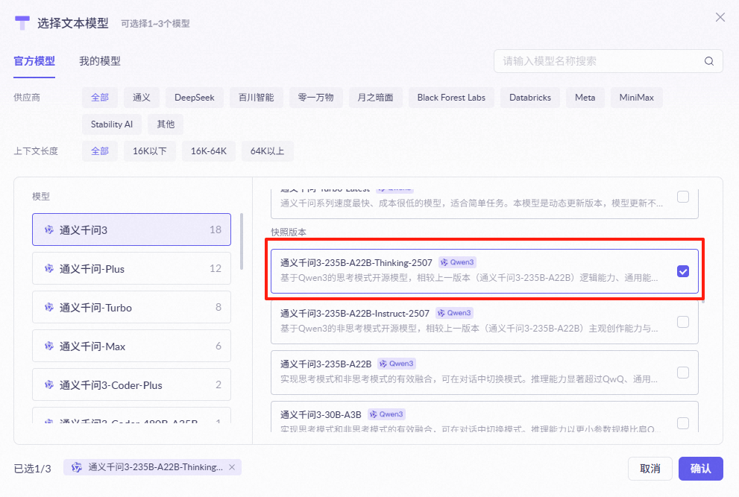Focus the model name search field
Viewport: 739px width, 497px height.
(x=597, y=61)
